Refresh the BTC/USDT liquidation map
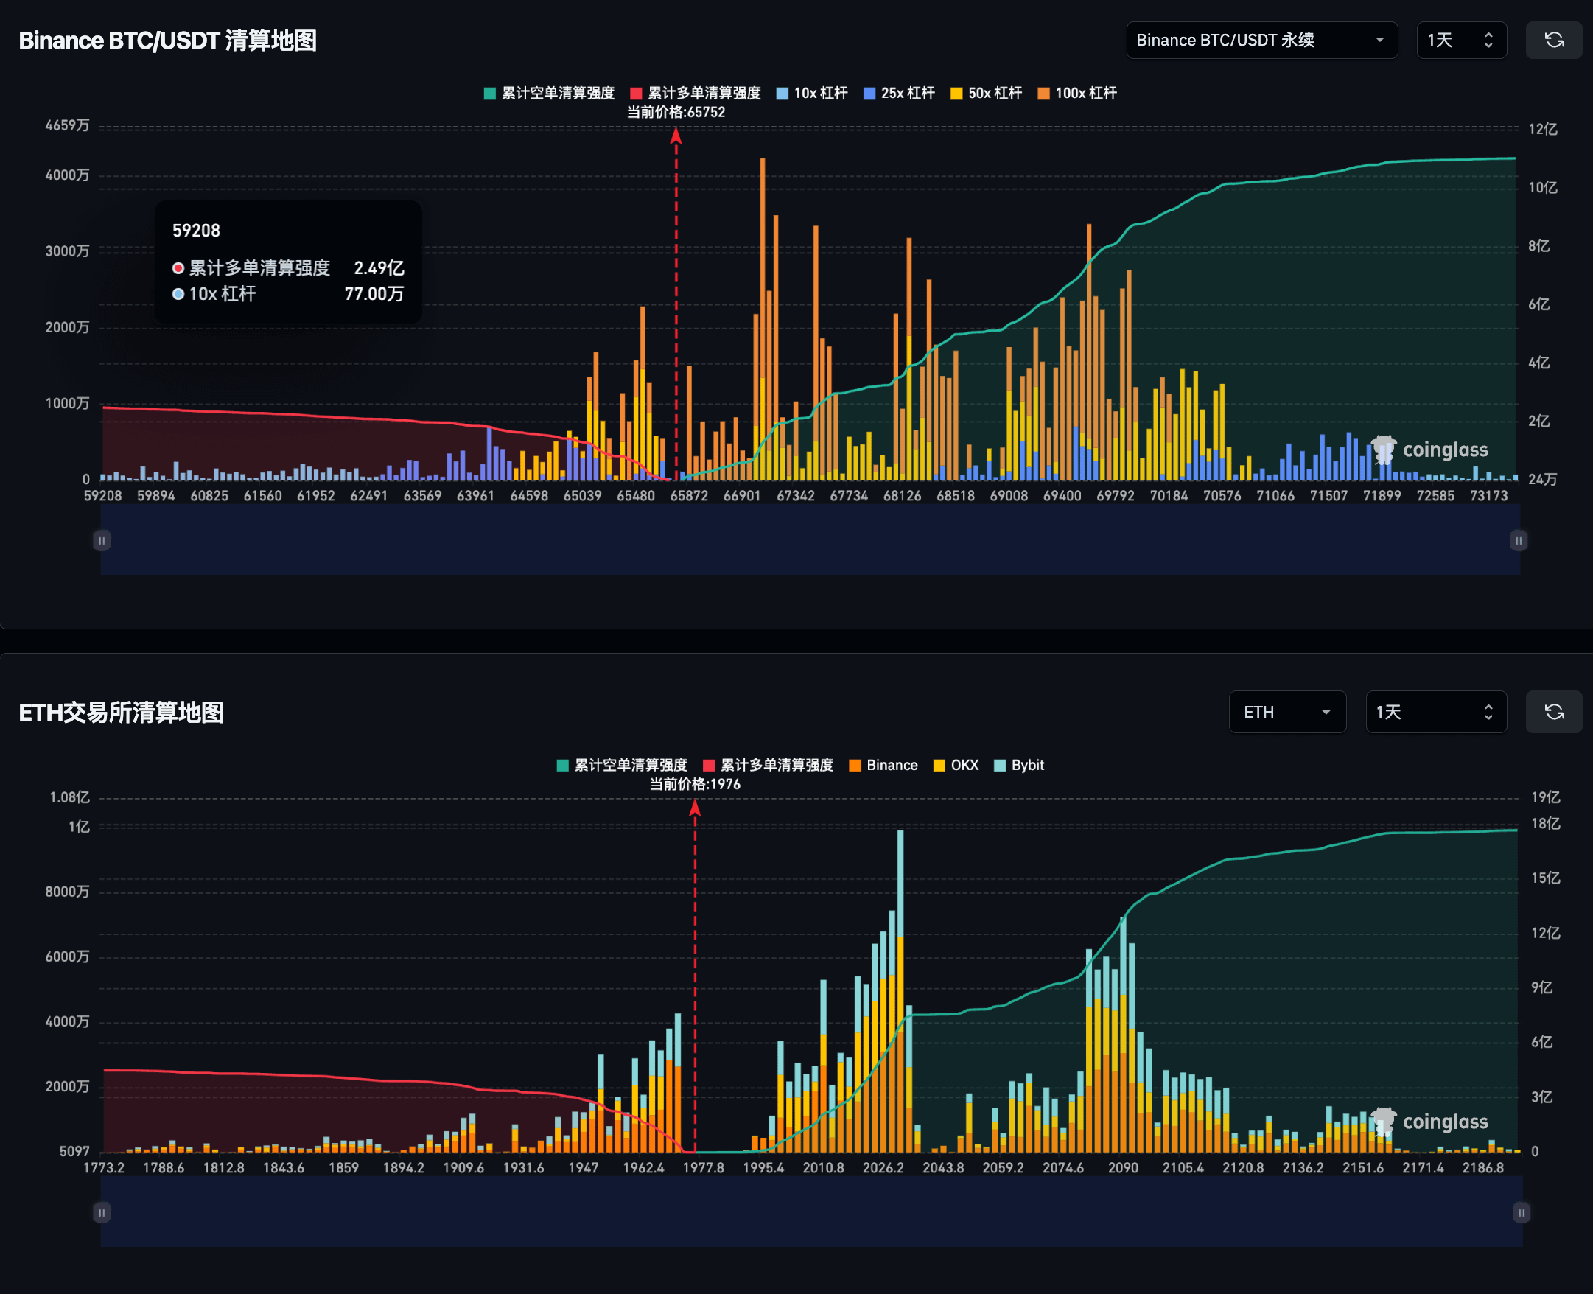 tap(1553, 41)
